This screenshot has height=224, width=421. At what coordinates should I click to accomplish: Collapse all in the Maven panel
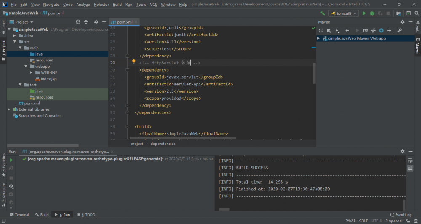point(389,31)
